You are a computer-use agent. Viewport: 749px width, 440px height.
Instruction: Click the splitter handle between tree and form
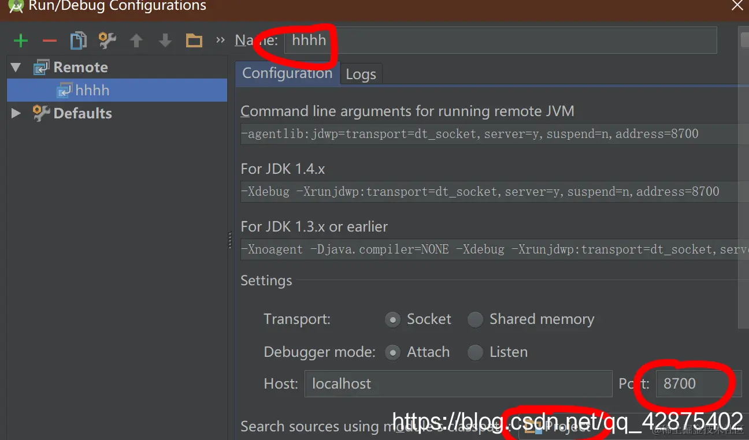(231, 240)
